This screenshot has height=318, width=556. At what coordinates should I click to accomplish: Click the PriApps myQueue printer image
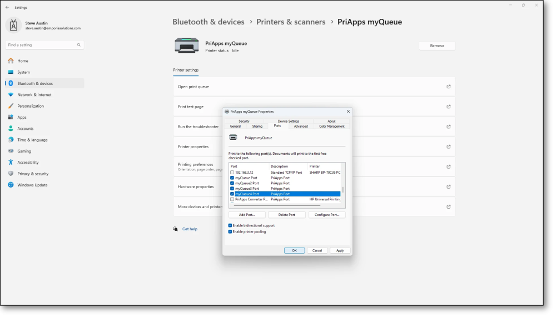coord(186,46)
